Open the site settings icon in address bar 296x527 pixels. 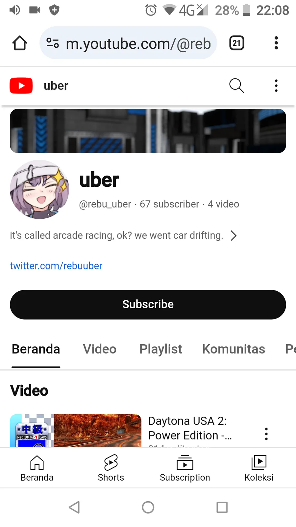click(53, 43)
